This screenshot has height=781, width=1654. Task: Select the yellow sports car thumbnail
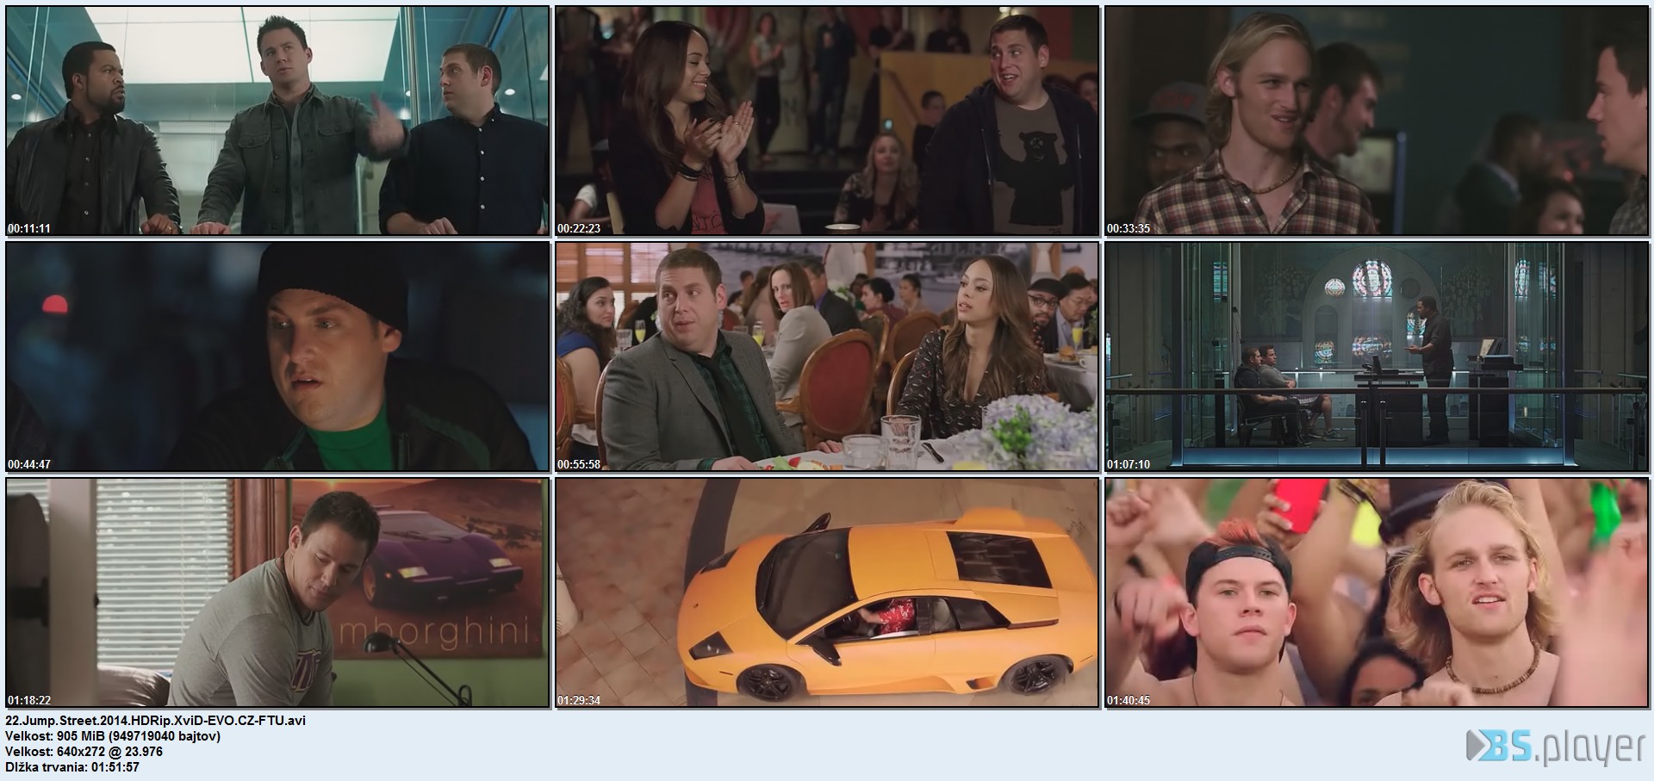[x=827, y=592]
